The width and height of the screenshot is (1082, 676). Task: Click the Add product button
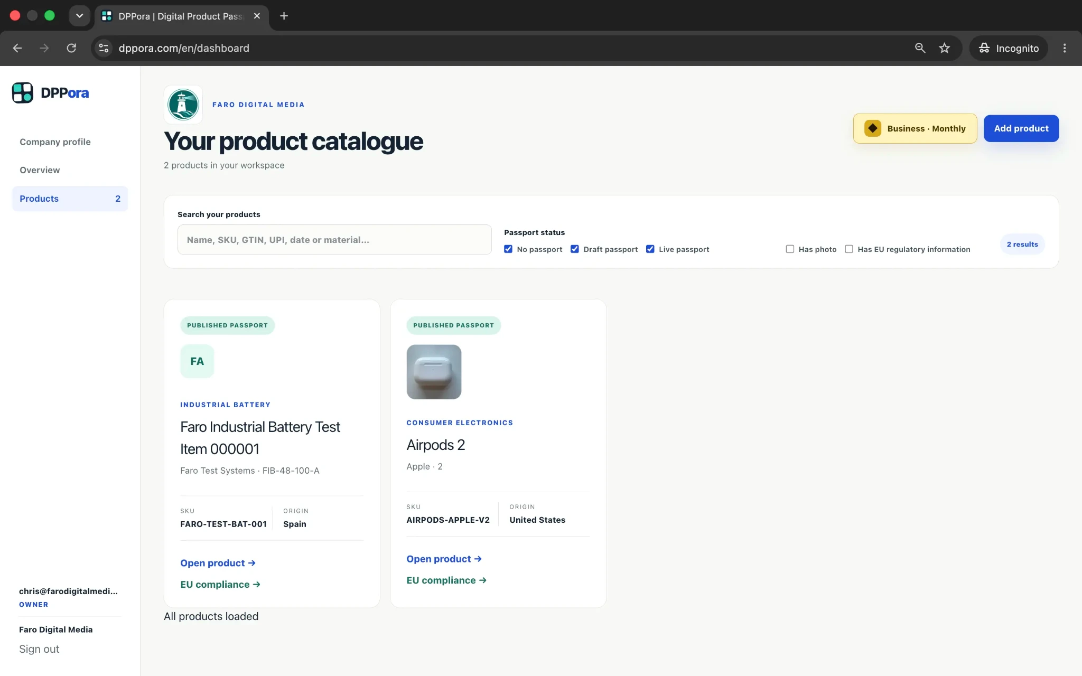(x=1021, y=128)
